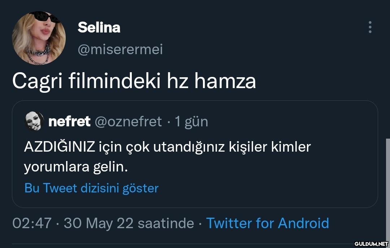Screen dimensions: 390x248
Task: Open quoted tweet at the word "AZDIĞINIZ"
Action: point(60,147)
